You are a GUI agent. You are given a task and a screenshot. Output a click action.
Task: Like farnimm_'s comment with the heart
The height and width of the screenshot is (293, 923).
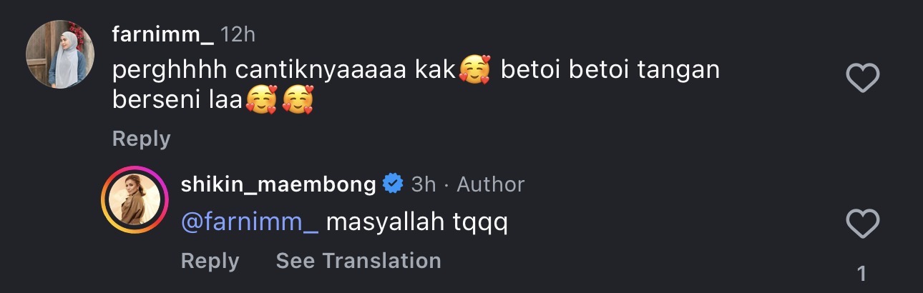862,78
